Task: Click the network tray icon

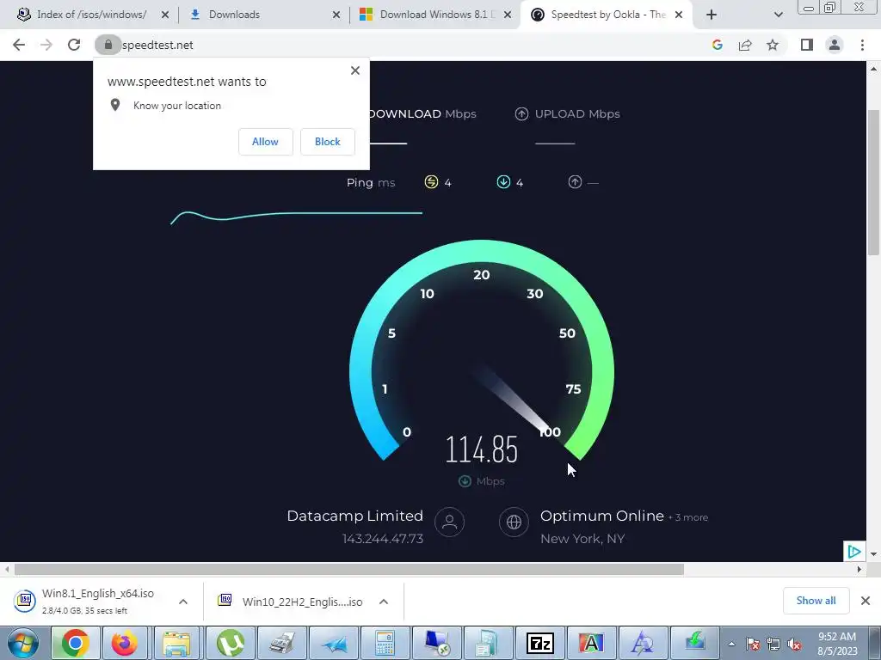Action: (773, 645)
